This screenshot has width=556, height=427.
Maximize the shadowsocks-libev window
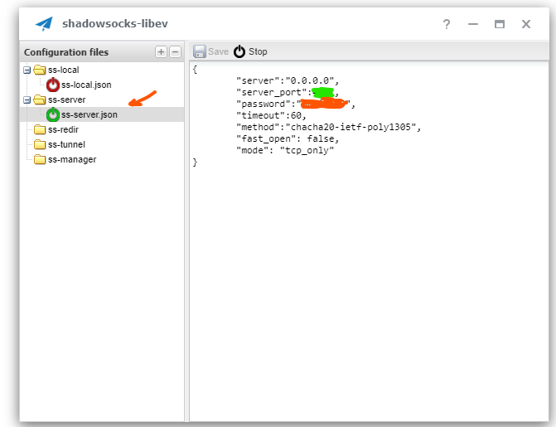pos(500,25)
